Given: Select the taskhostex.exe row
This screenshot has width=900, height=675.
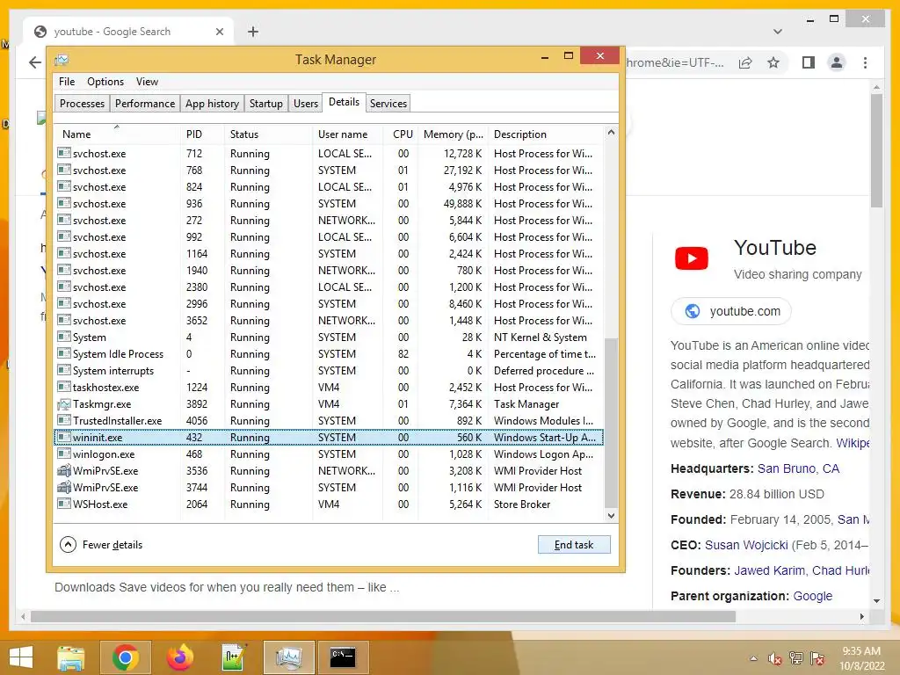Looking at the screenshot, I should coord(329,388).
